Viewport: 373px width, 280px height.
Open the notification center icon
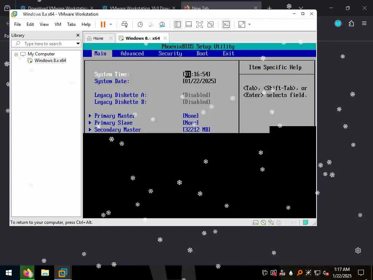point(361,273)
